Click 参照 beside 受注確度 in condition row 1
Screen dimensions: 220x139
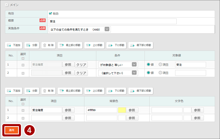point(68,65)
